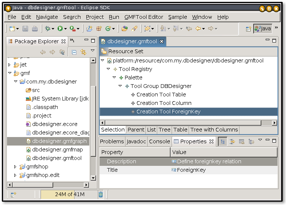Click Collapse All in Package Explorer
The height and width of the screenshot is (205, 286).
[x=74, y=52]
